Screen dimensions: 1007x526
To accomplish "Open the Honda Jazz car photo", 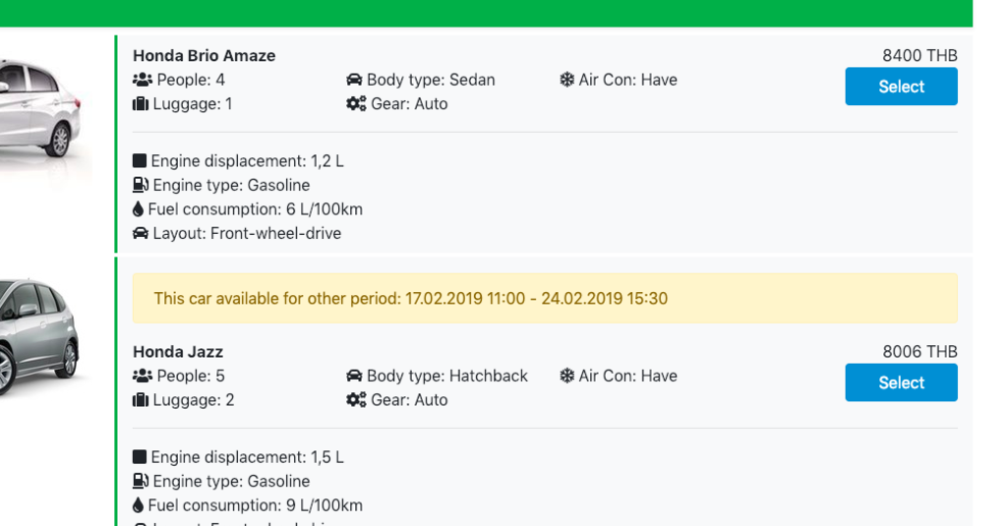I will [x=39, y=335].
